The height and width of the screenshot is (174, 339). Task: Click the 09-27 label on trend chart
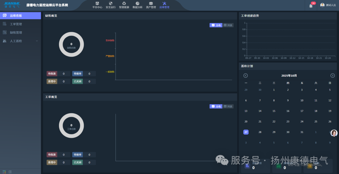point(248,58)
